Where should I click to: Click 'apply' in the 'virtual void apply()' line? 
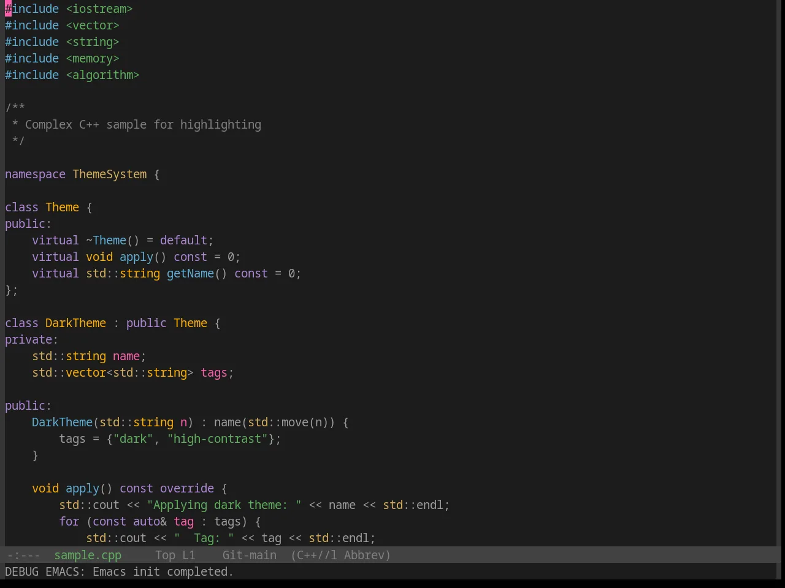pos(136,257)
